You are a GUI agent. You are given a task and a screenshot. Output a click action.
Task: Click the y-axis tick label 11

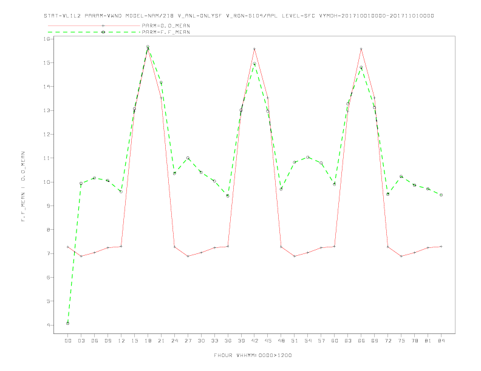click(47, 158)
